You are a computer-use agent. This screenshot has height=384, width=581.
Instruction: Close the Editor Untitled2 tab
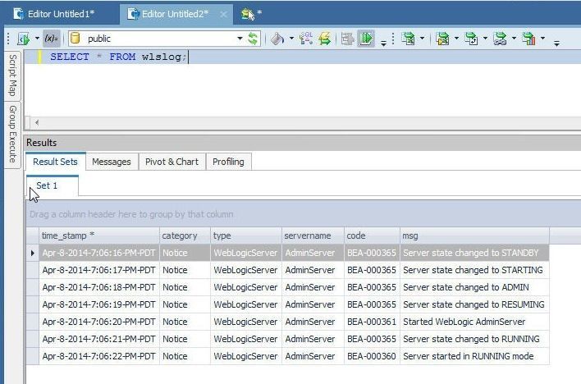coord(222,14)
